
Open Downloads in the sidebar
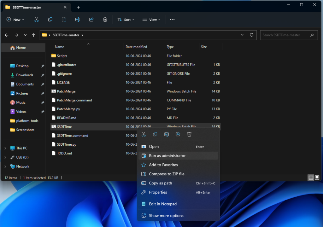(x=25, y=75)
